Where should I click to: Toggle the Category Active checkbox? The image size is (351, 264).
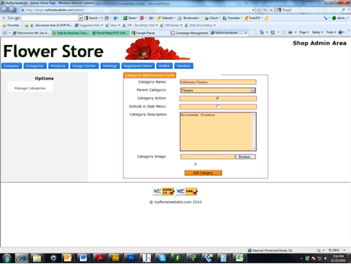pos(218,98)
